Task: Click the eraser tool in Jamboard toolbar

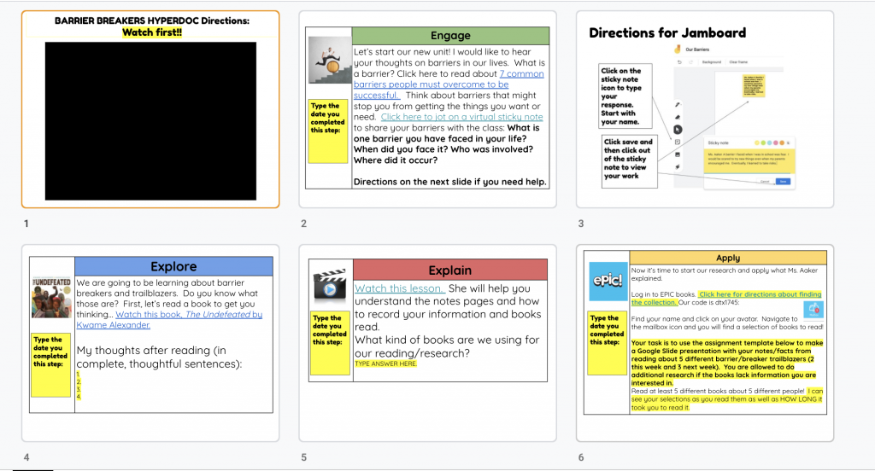Action: point(678,117)
